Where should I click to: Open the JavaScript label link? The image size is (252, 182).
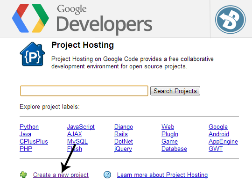(x=81, y=127)
